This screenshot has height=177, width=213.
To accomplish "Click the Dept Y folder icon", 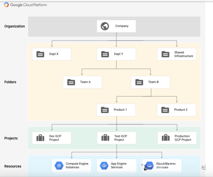I will [105, 54].
